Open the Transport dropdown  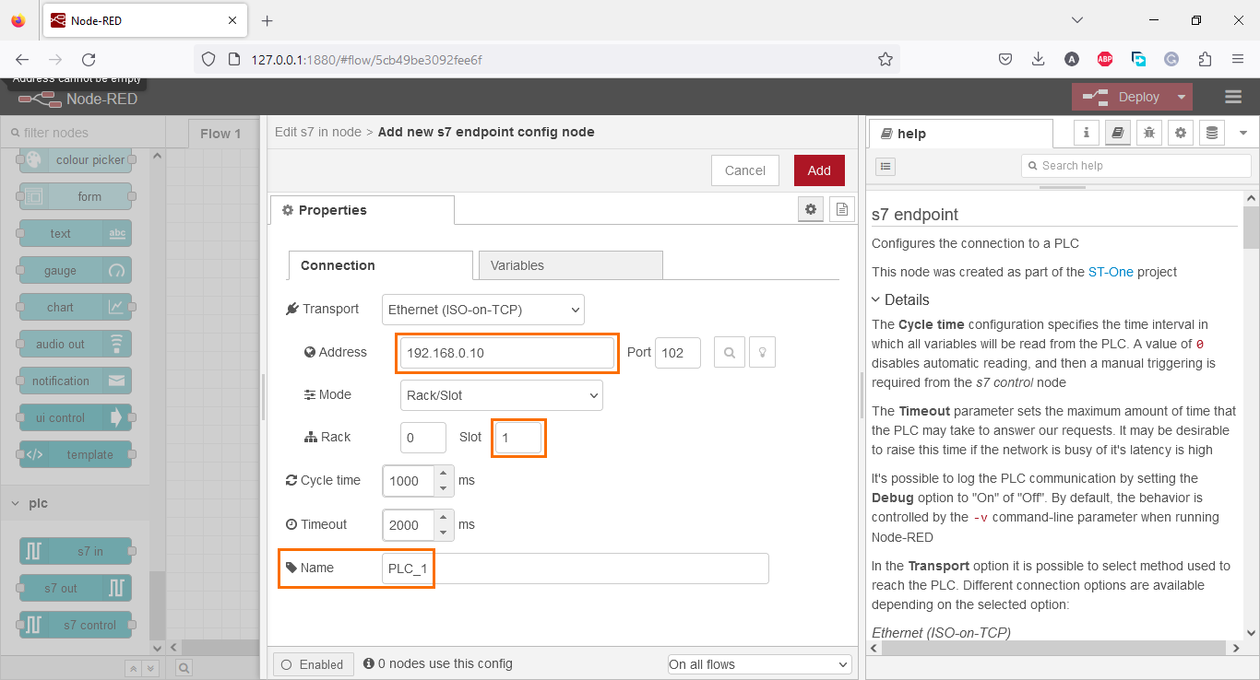482,310
